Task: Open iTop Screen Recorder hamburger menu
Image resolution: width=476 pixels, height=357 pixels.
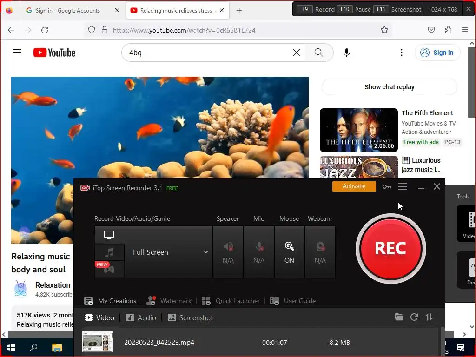Action: pyautogui.click(x=403, y=186)
